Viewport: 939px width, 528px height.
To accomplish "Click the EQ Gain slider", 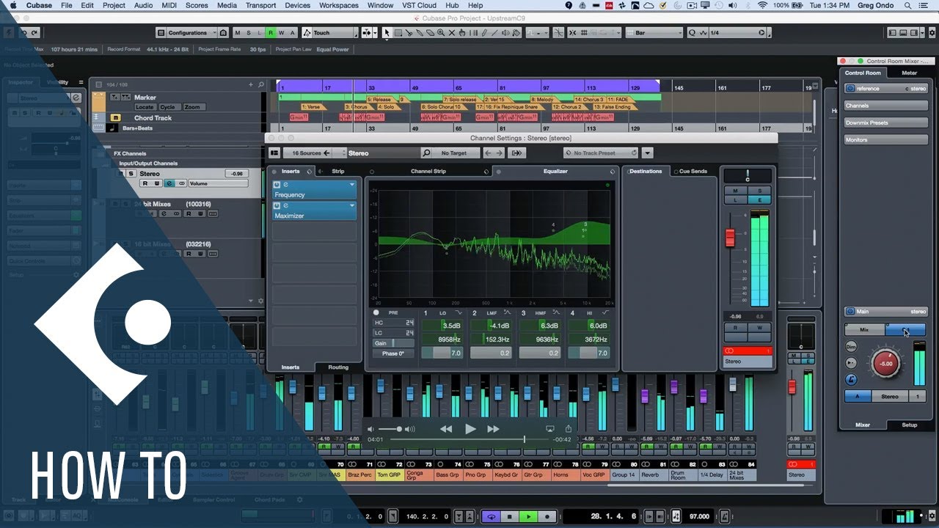I will pos(393,343).
